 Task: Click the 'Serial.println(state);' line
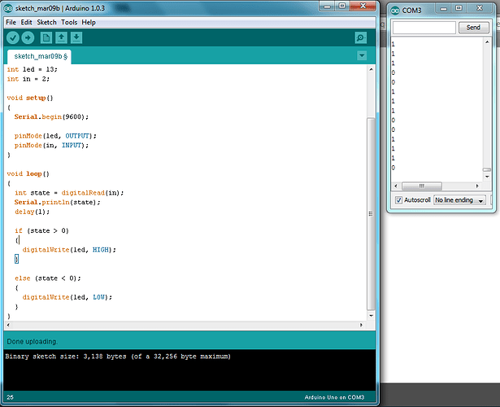coord(57,203)
